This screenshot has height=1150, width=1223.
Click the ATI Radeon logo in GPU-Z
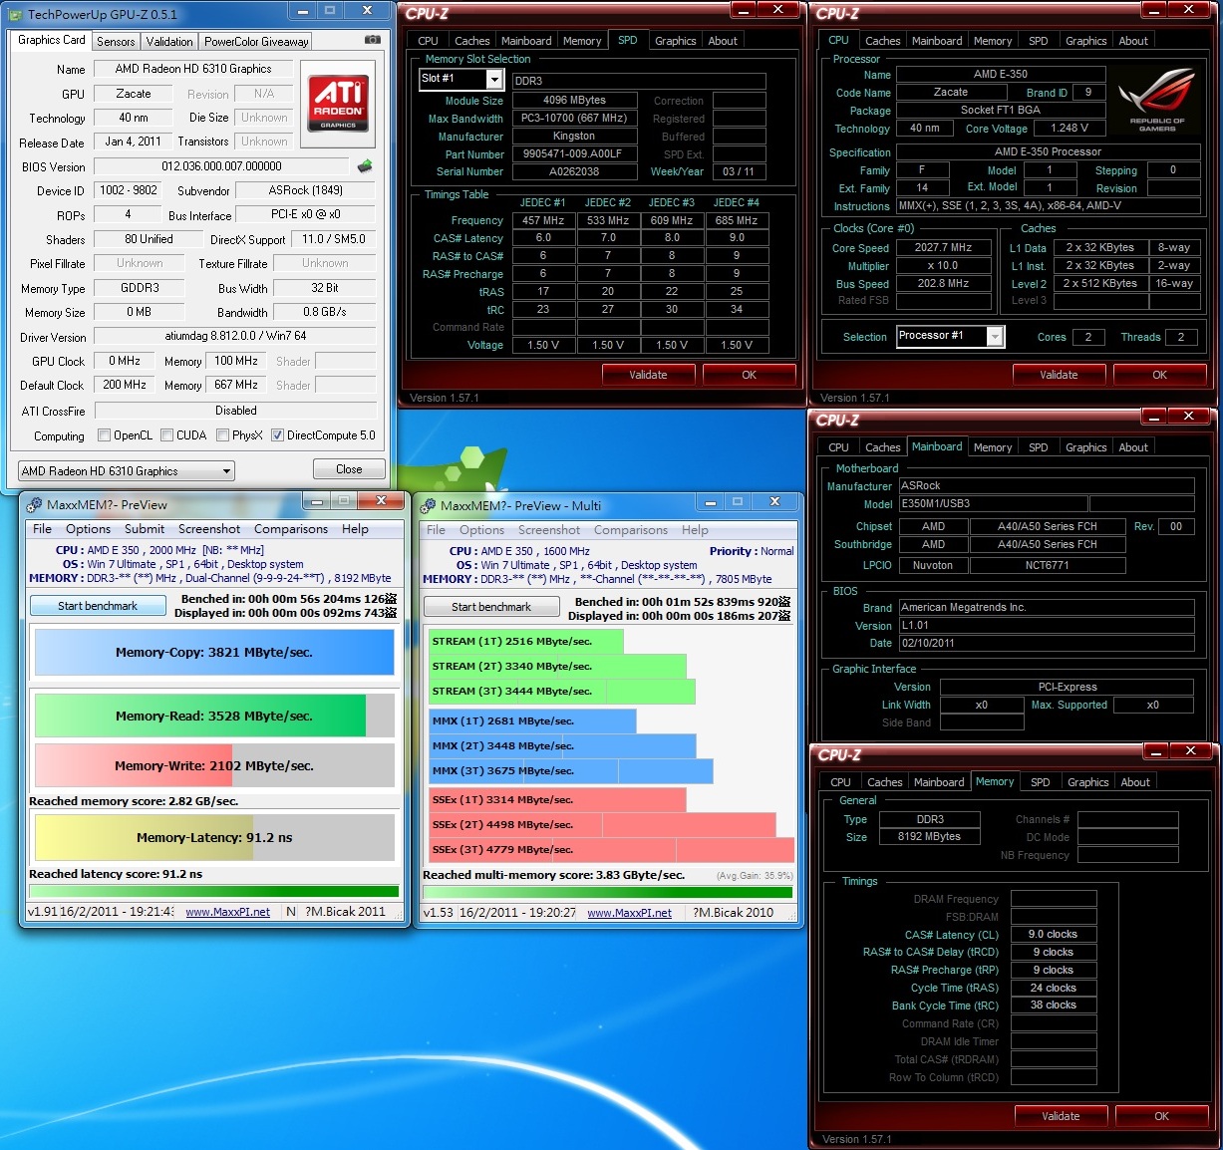pos(337,103)
